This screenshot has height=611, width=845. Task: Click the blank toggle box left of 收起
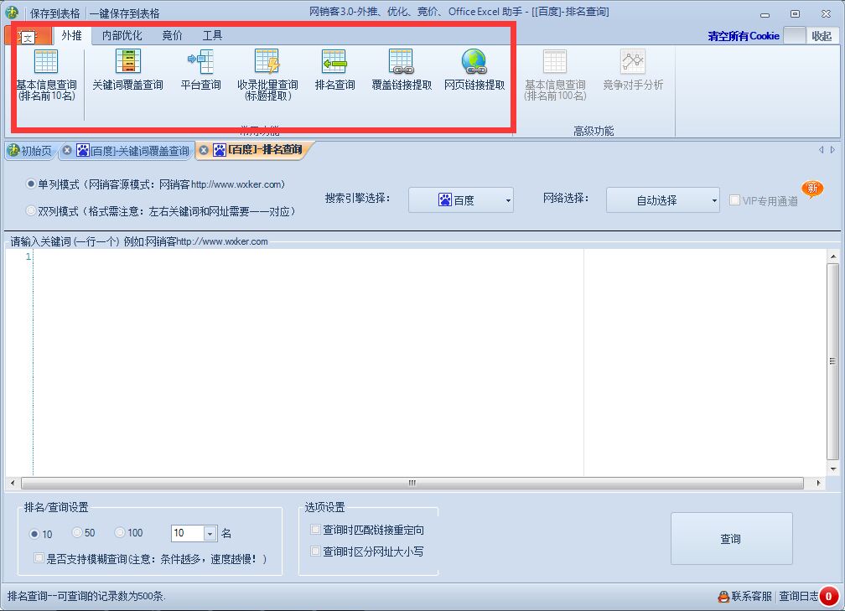pos(795,36)
